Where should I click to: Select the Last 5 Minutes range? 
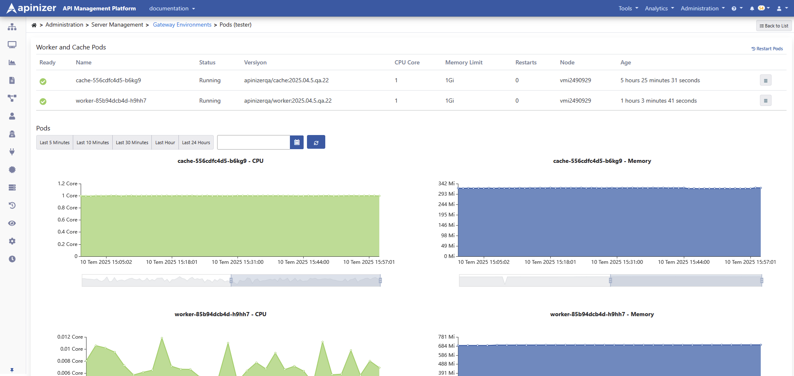click(x=54, y=143)
